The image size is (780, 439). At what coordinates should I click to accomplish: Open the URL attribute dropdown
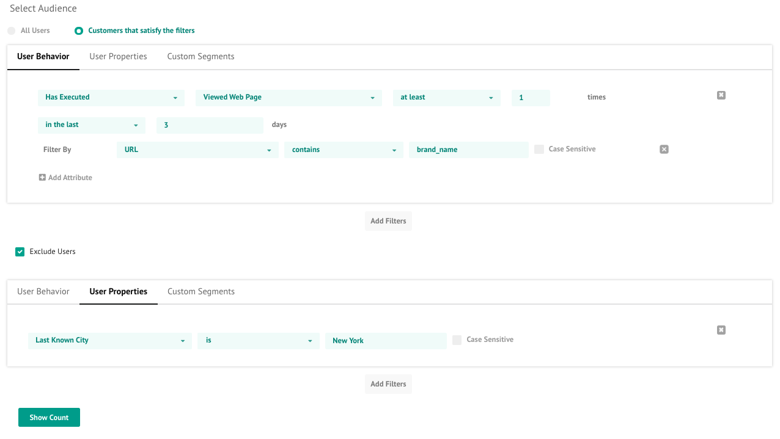tap(197, 150)
